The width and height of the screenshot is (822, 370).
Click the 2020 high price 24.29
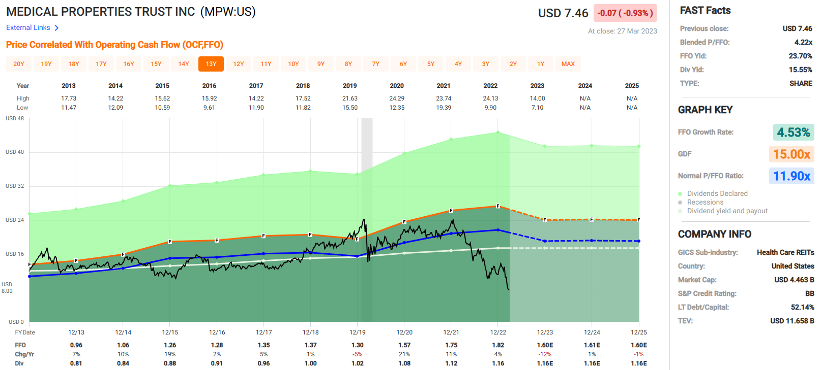point(397,98)
